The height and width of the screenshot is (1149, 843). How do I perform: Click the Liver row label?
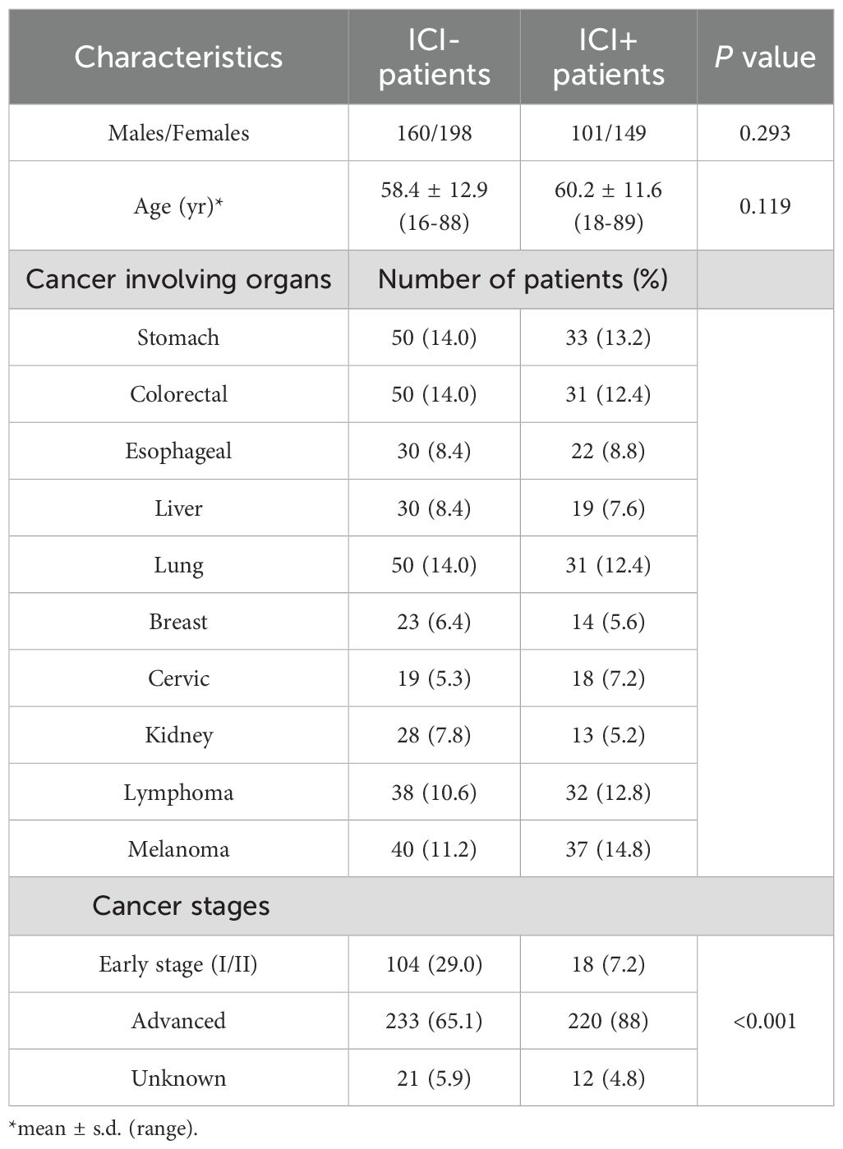pos(178,508)
